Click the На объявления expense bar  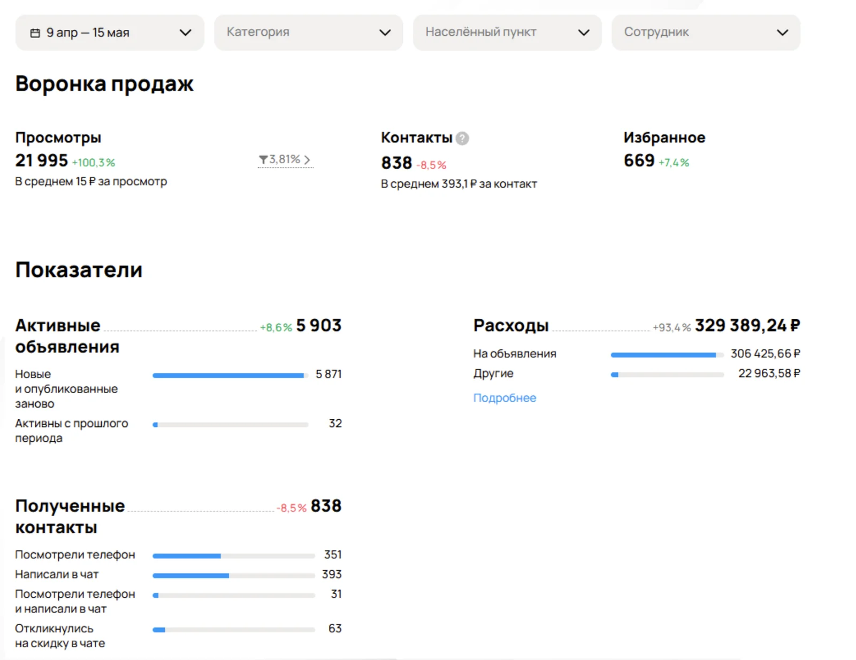[x=667, y=355]
